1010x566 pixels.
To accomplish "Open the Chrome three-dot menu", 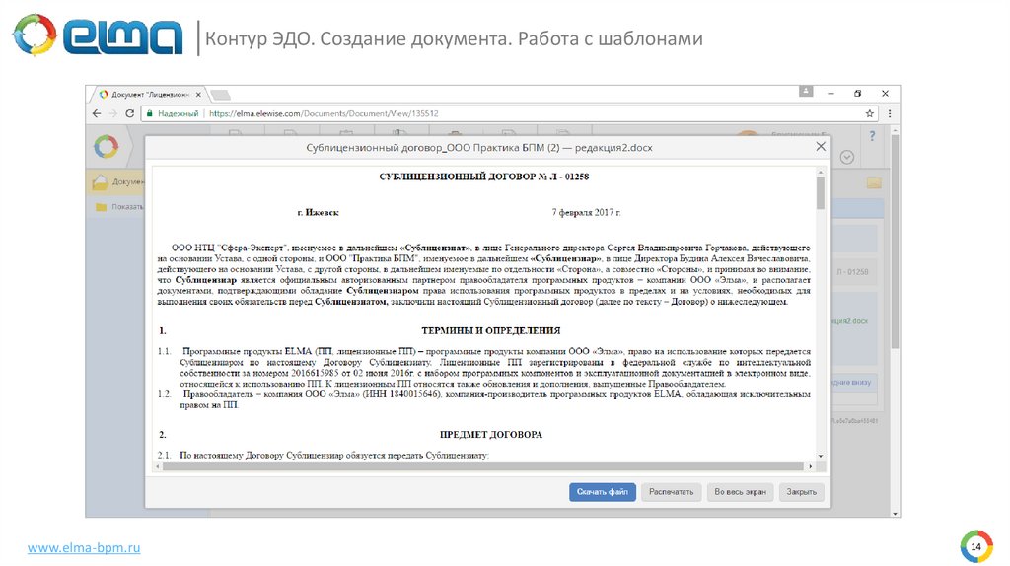I will tap(890, 113).
